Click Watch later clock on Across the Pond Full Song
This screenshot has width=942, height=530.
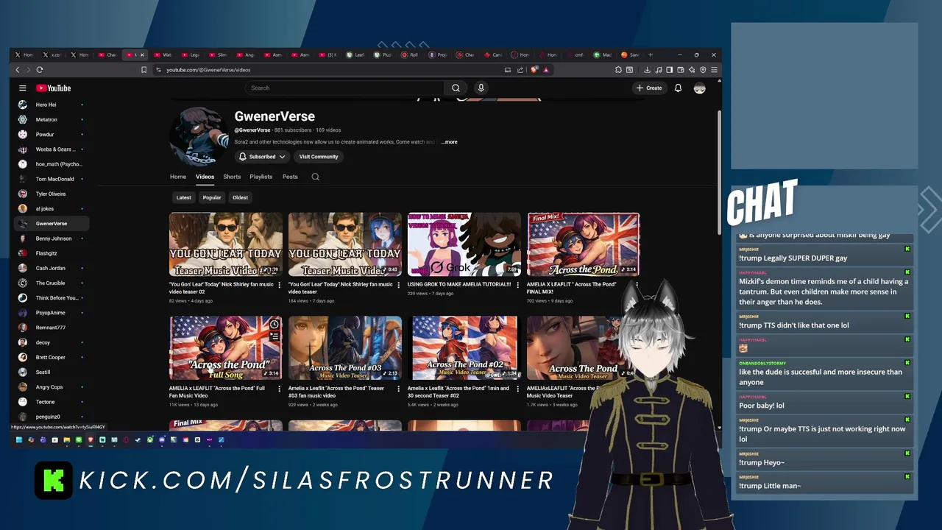[x=274, y=325]
